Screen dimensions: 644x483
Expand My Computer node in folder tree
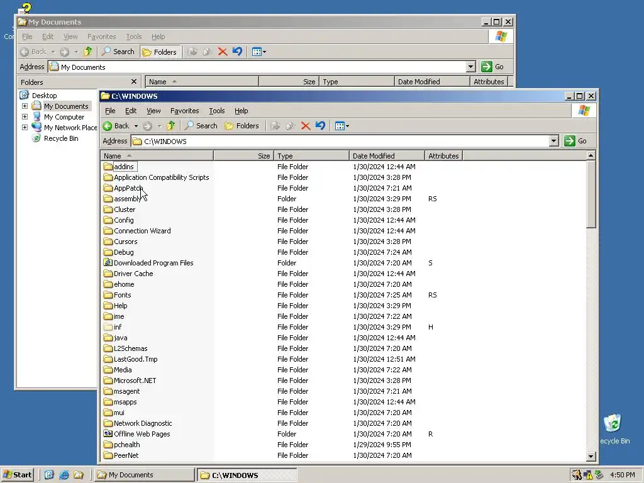[x=25, y=116]
